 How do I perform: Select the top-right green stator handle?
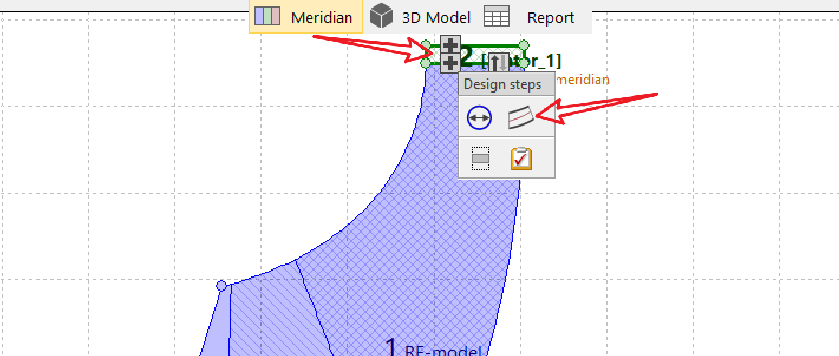point(523,45)
